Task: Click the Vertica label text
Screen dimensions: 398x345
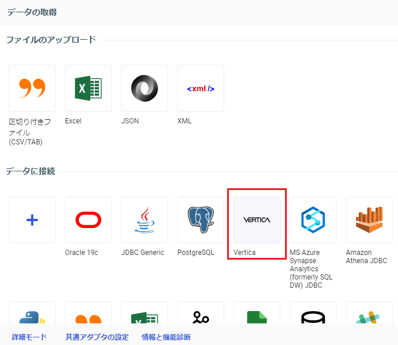Action: point(245,253)
